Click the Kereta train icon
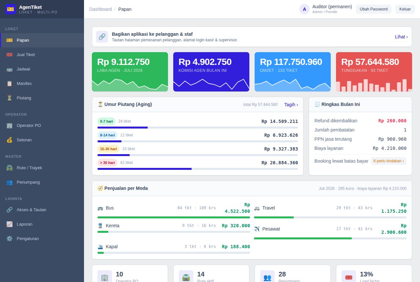The image size is (420, 282). coord(100,226)
